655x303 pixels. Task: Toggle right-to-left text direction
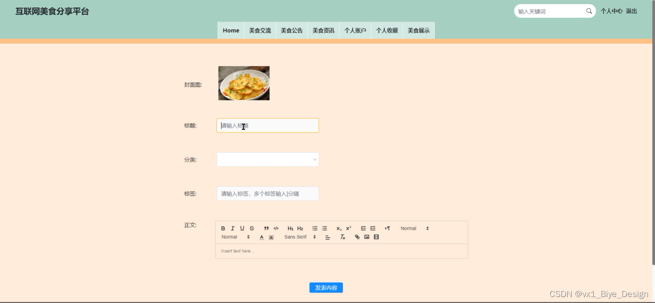[388, 228]
